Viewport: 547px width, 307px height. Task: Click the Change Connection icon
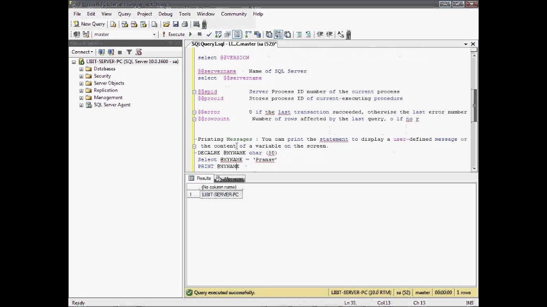[x=86, y=35]
